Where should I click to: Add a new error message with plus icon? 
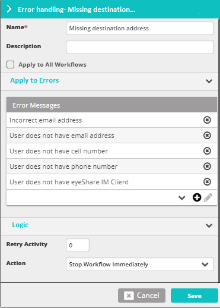point(197,197)
